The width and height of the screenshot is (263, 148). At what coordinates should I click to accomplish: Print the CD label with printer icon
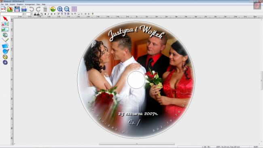click(24, 9)
